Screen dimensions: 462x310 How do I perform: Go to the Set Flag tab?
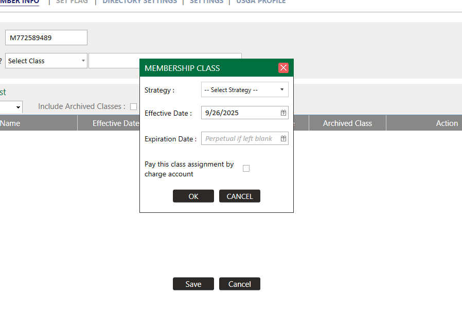point(72,2)
